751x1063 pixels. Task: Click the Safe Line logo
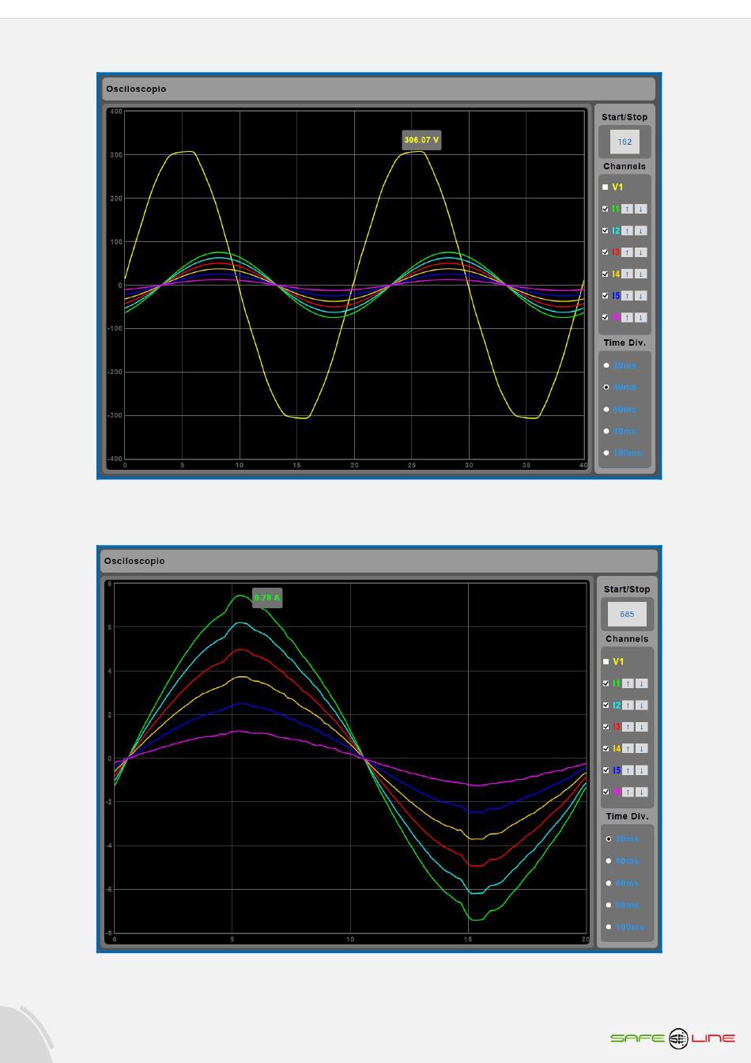click(x=673, y=1038)
